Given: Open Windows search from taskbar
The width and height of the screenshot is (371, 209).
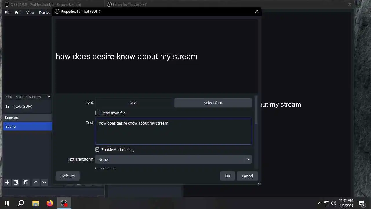Looking at the screenshot, I should click(21, 203).
